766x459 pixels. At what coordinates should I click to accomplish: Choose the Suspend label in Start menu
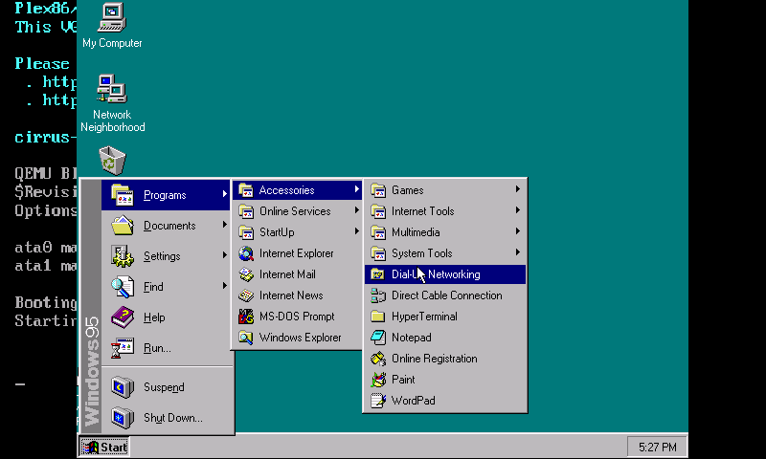164,387
